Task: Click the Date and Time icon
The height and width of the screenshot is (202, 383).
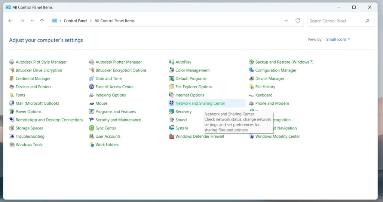Action: click(x=92, y=79)
